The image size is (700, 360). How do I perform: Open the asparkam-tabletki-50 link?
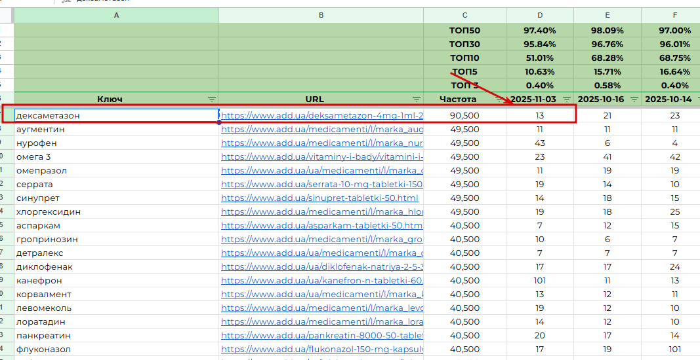[322, 225]
